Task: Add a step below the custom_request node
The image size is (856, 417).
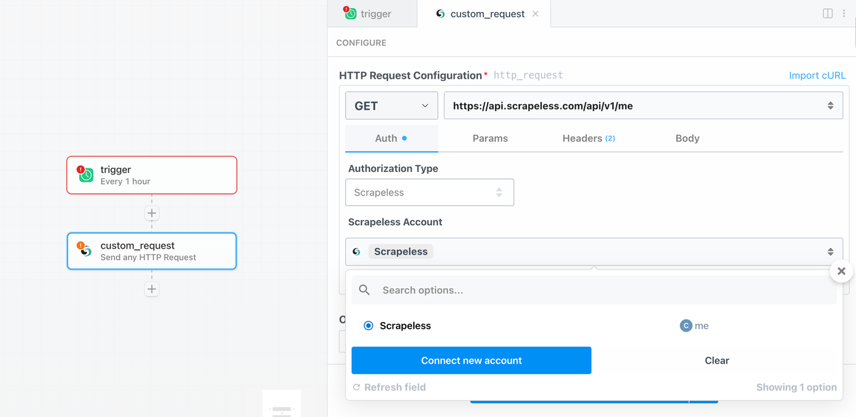Action: point(152,289)
